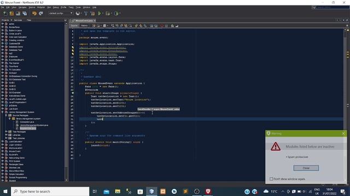Open the Edit menu
Viewport: 350px width, 196px height.
(x=8, y=7)
